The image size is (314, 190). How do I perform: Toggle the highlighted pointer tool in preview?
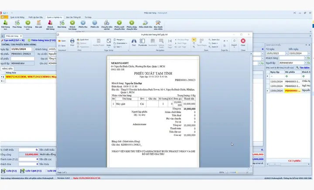(x=194, y=40)
